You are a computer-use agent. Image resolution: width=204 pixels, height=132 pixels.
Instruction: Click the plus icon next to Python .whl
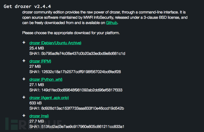coord(24,79)
